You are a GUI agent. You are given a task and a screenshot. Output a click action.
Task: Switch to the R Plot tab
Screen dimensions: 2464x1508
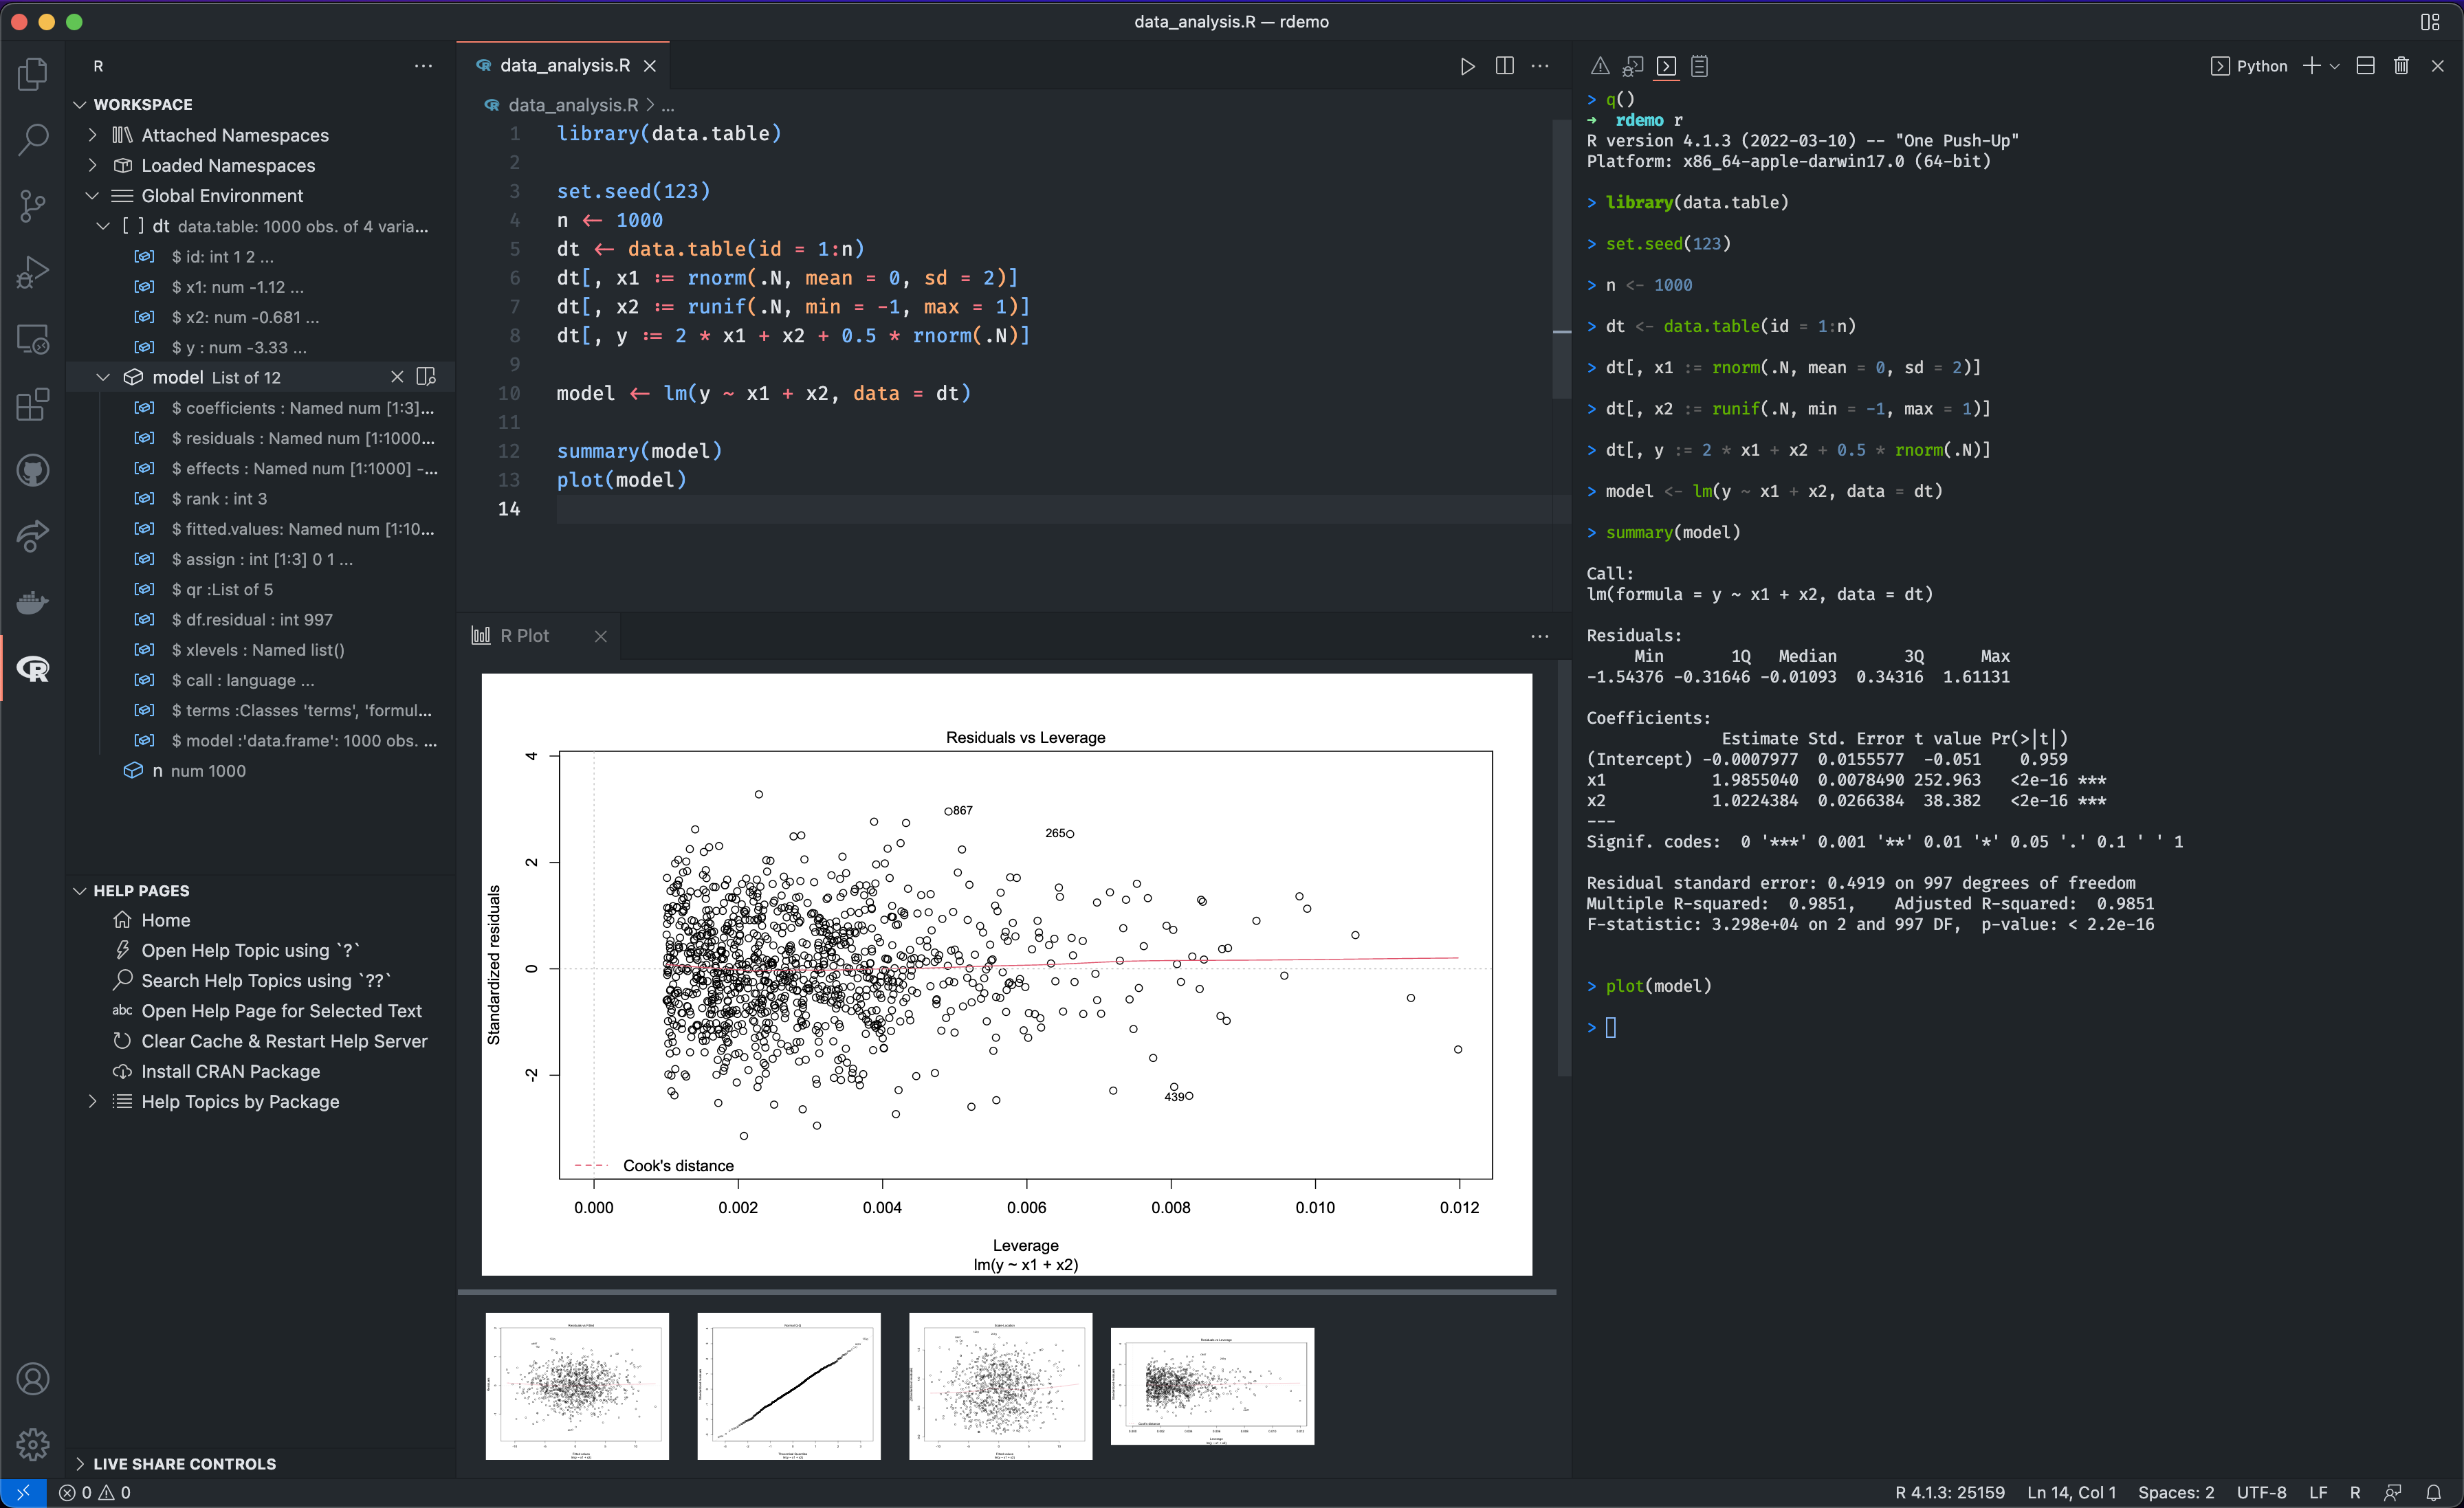click(522, 635)
